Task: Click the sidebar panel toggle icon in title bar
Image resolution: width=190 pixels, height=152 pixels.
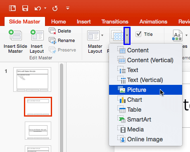Action: (x=12, y=8)
